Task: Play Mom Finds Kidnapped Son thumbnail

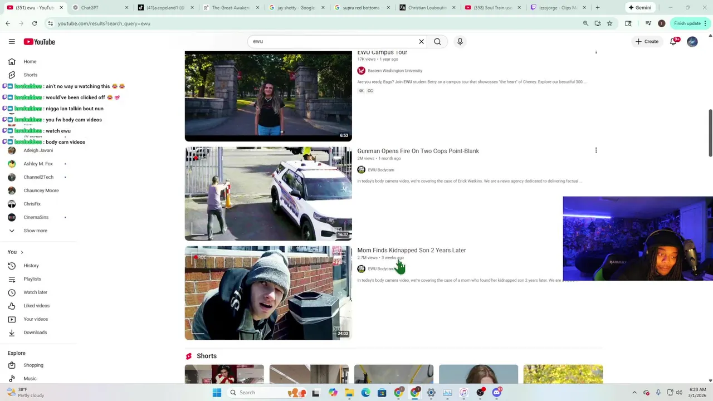Action: click(268, 293)
